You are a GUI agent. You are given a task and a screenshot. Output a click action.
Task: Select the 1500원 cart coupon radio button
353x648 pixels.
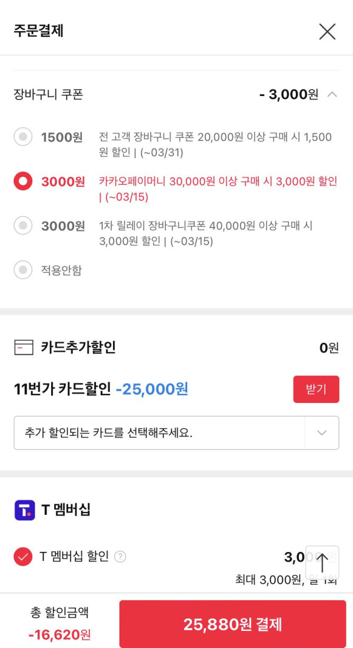tap(23, 137)
